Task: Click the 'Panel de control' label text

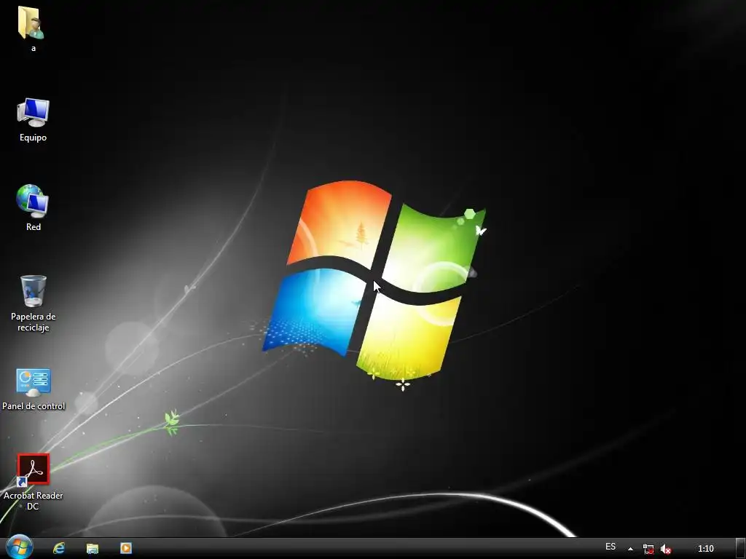Action: pyautogui.click(x=34, y=406)
